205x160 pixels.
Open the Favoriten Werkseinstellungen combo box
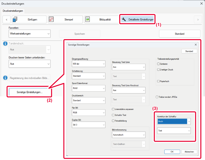point(30,34)
